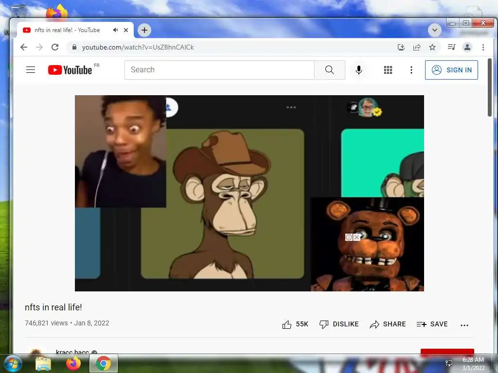This screenshot has width=498, height=373.
Task: Open YouTube settings three-dot menu
Action: (411, 70)
